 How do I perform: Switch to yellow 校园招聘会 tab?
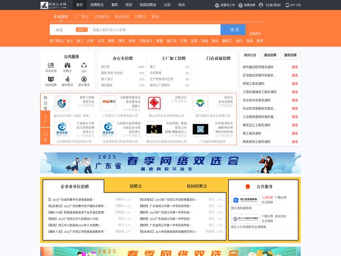click(x=197, y=186)
